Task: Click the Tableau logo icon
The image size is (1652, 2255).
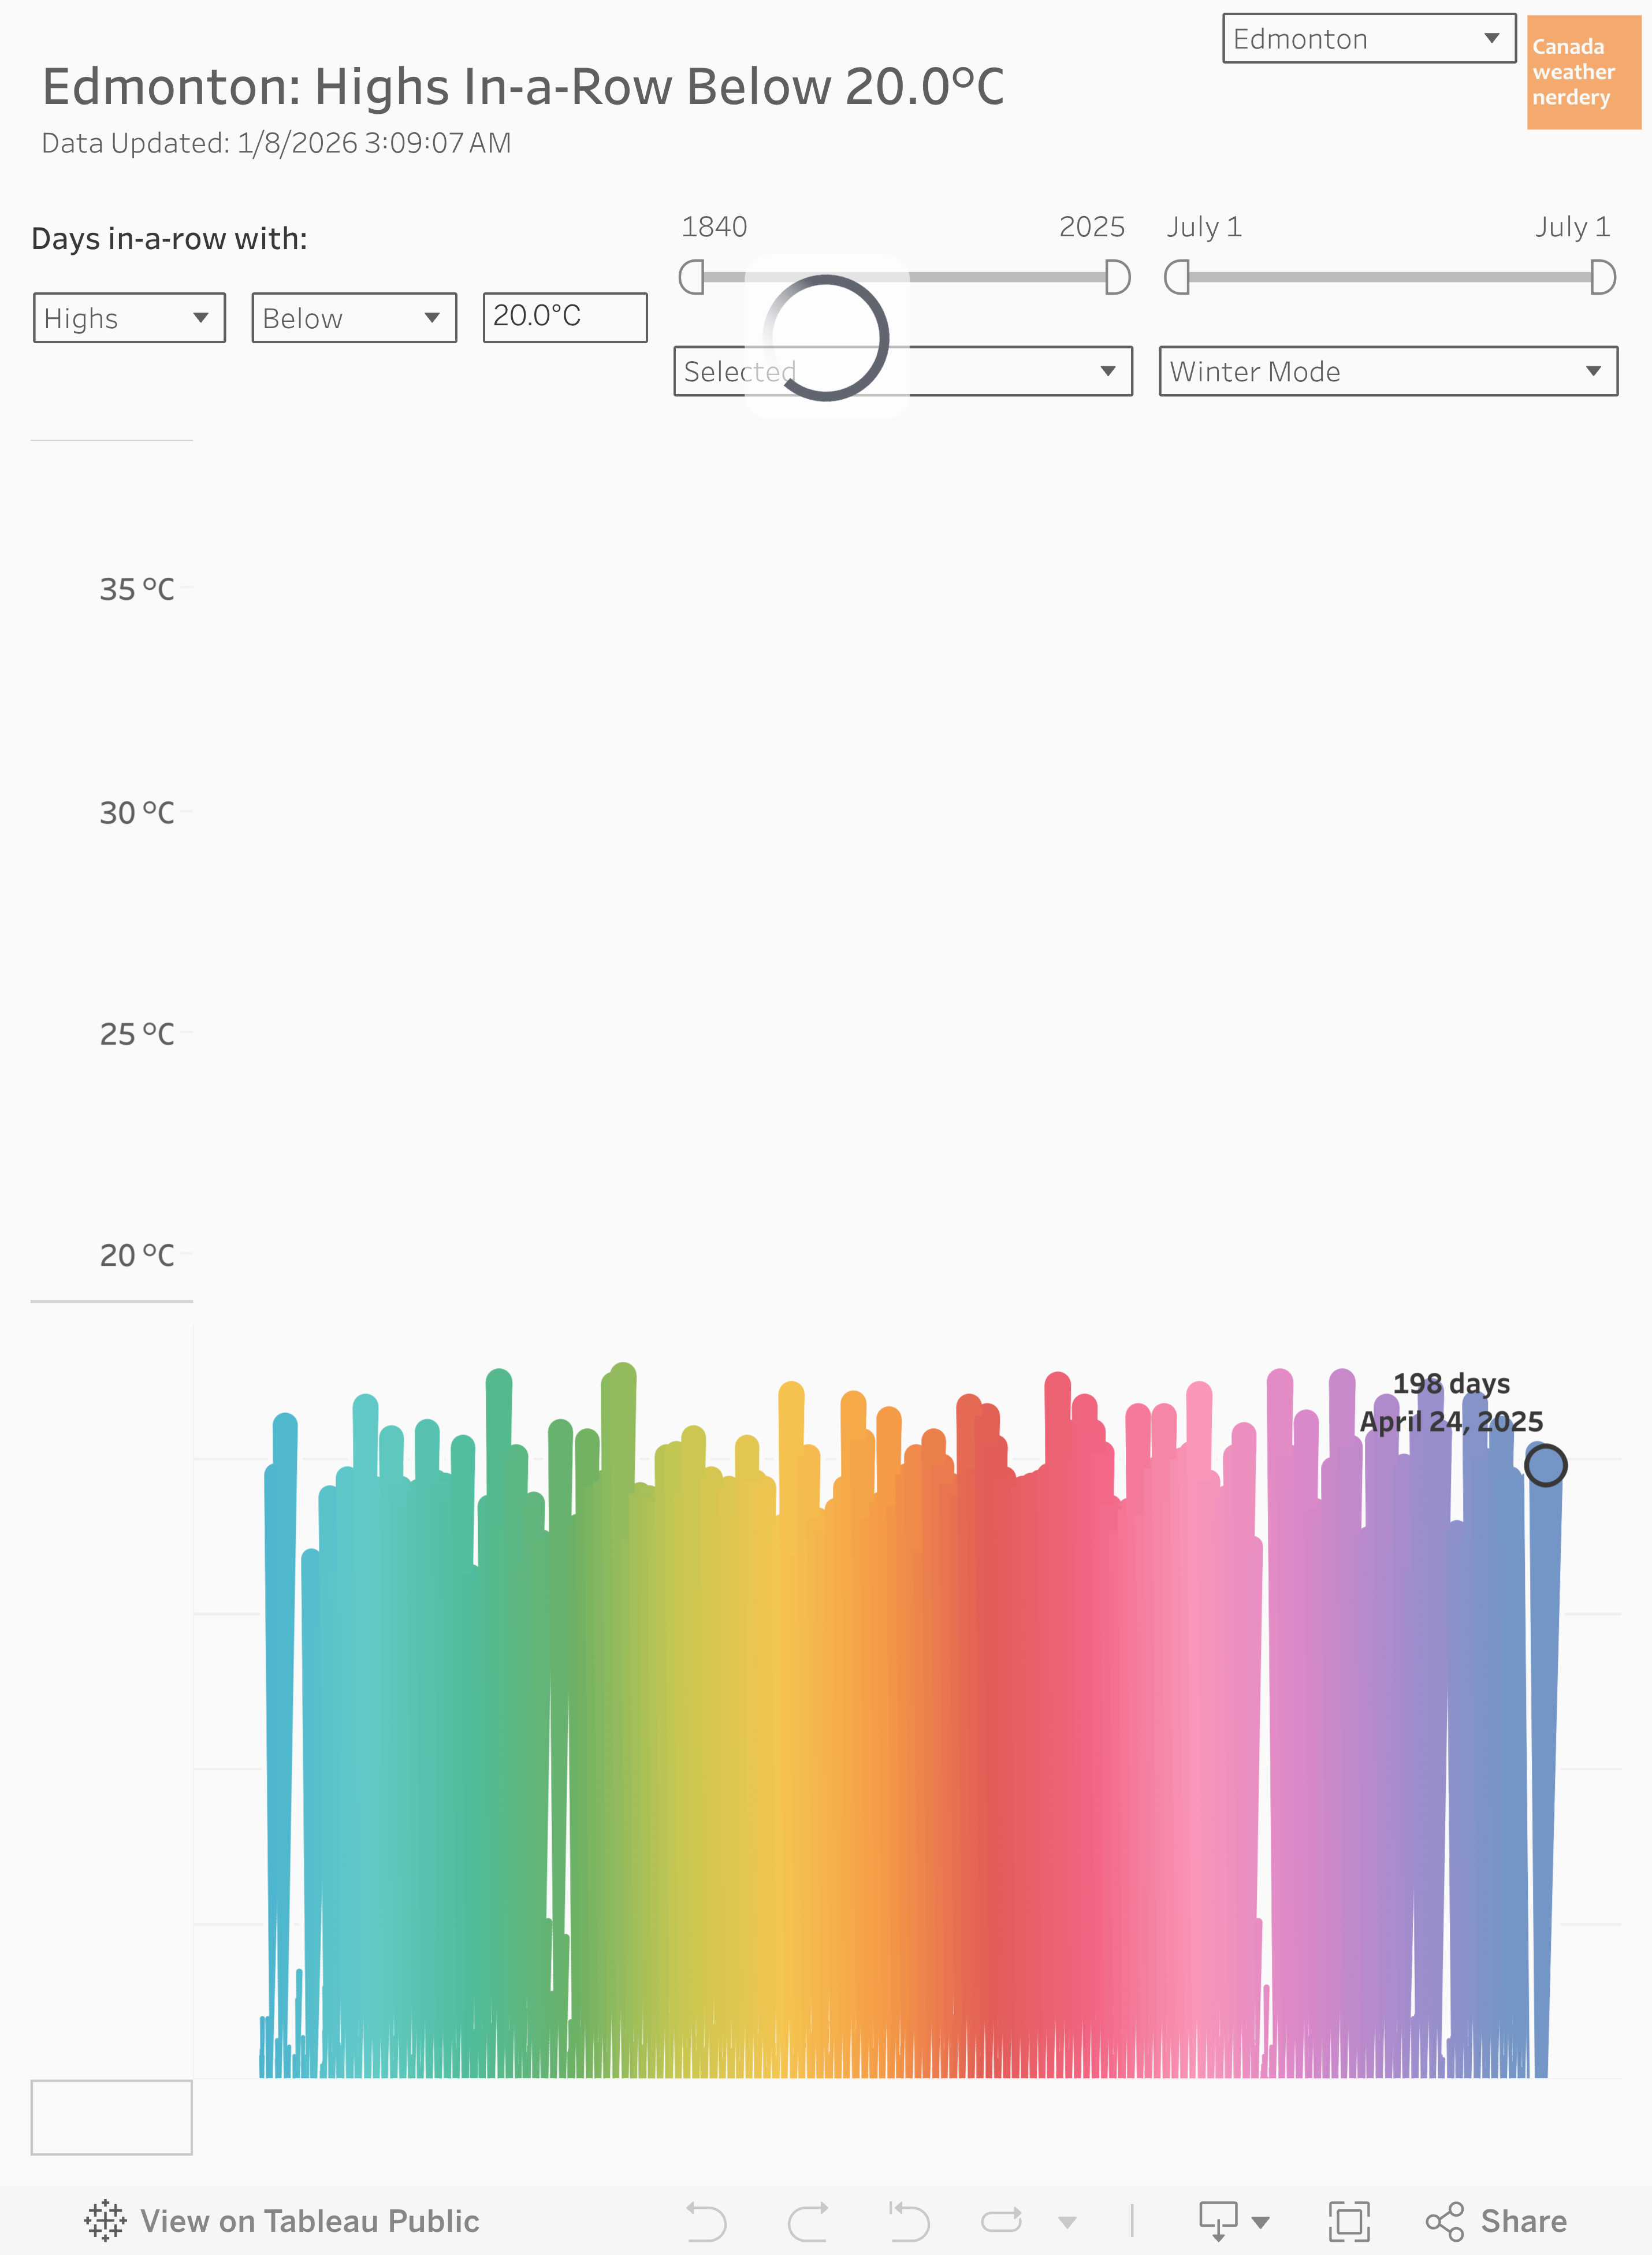Action: 105,2221
